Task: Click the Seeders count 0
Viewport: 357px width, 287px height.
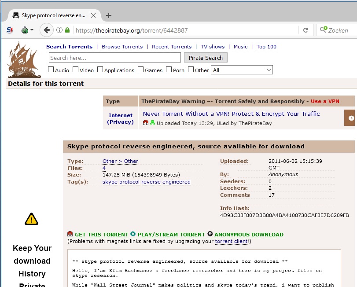Action: pyautogui.click(x=270, y=181)
